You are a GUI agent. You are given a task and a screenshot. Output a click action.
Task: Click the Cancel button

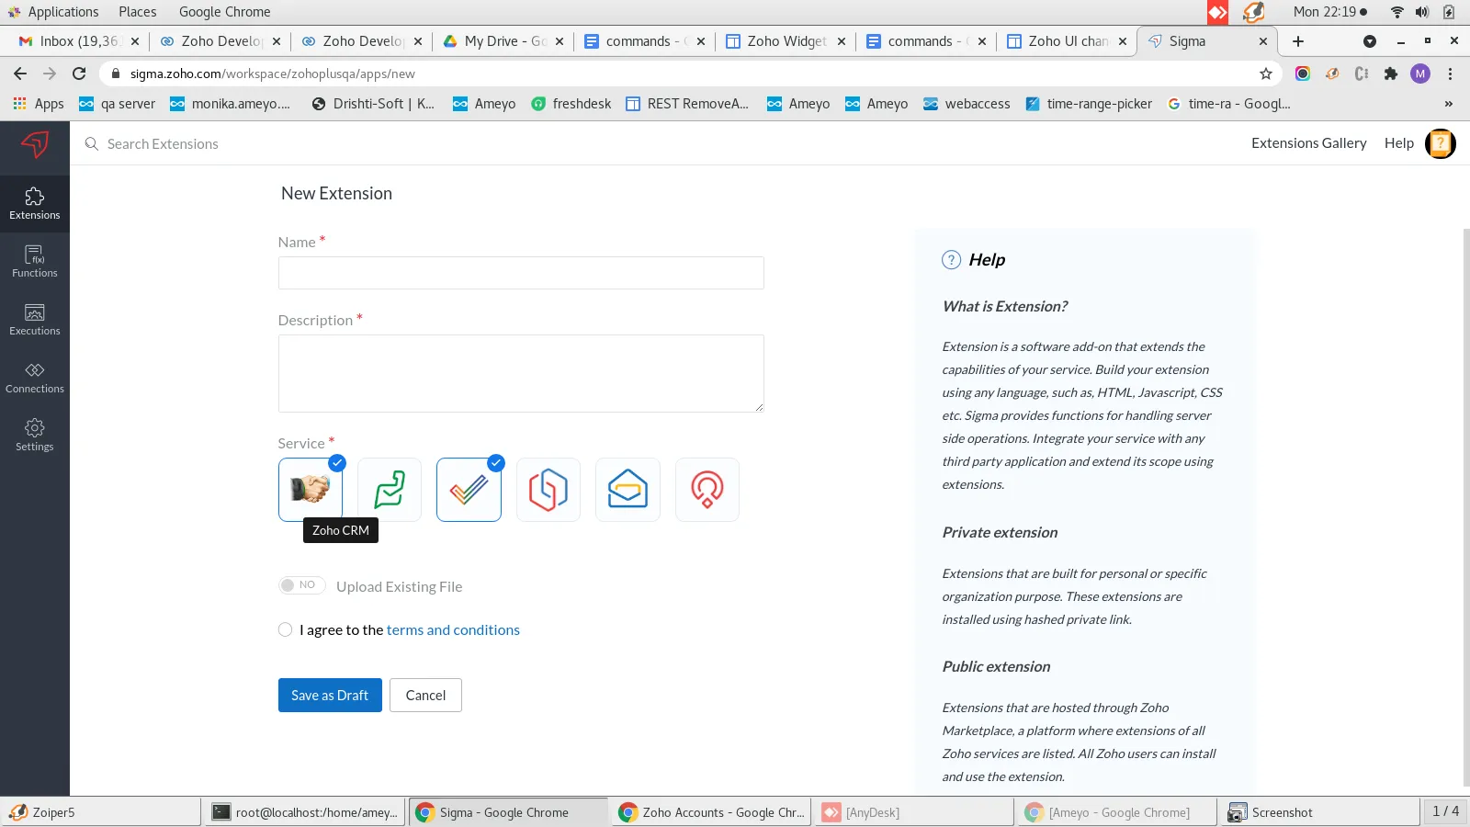tap(425, 696)
